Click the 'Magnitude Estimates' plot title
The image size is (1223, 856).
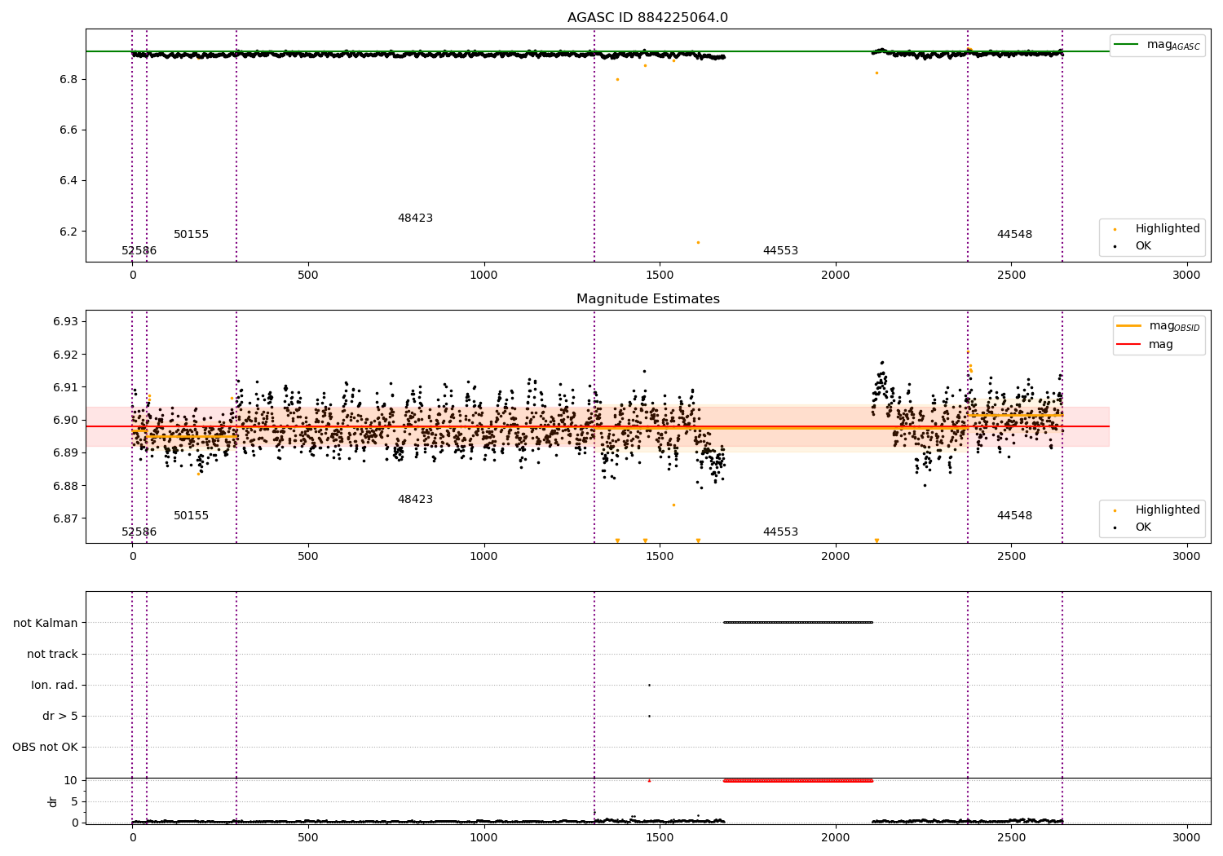pyautogui.click(x=647, y=299)
